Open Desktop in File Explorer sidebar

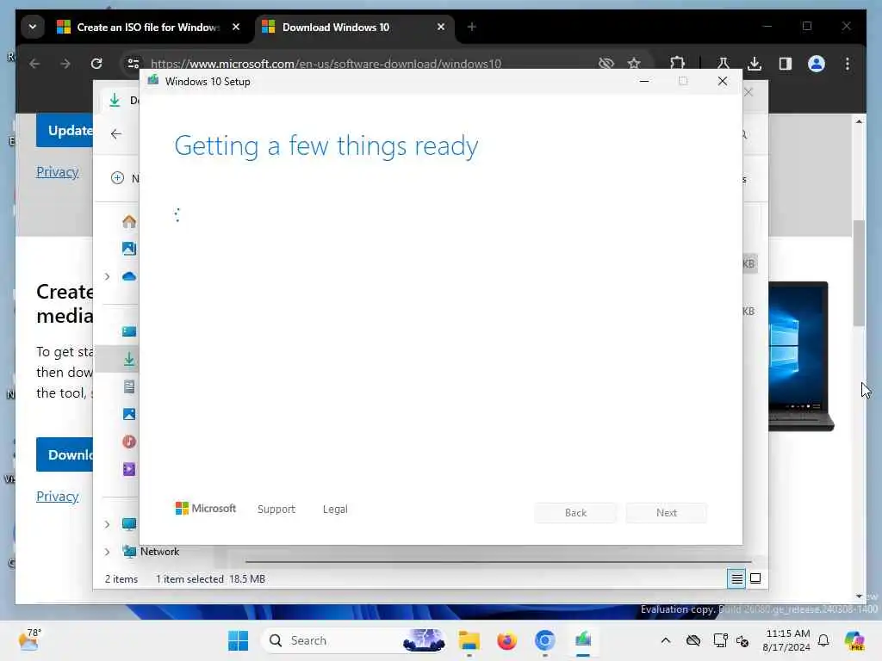pos(129,331)
